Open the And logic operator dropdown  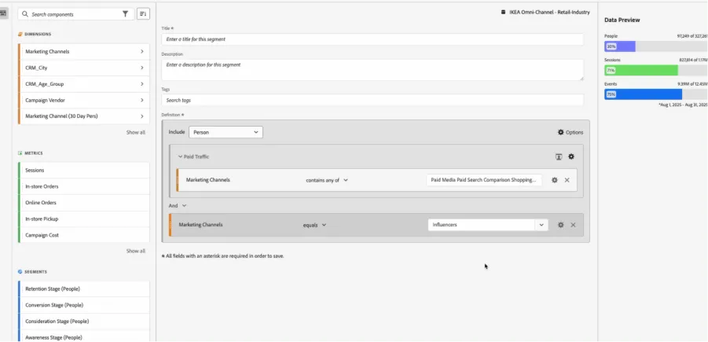tap(178, 205)
